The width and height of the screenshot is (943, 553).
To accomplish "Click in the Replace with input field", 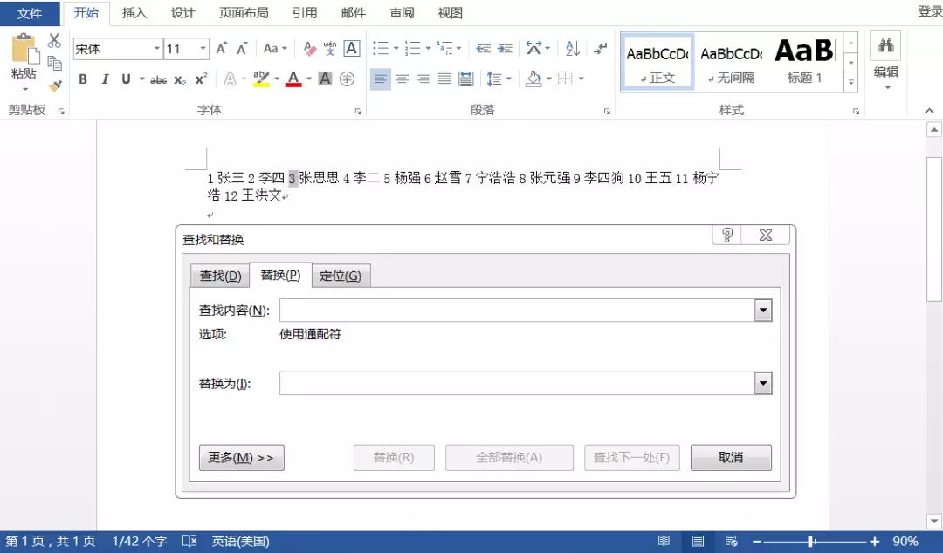I will pyautogui.click(x=517, y=384).
